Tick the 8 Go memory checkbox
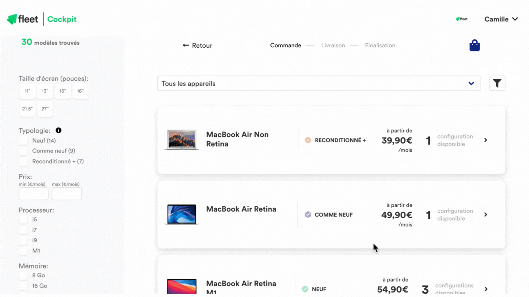529x297 pixels. pos(23,275)
